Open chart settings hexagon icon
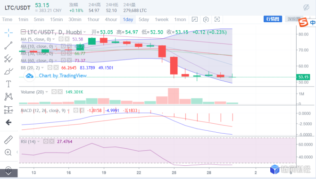Screen dimensions: 316x179 pos(206,19)
